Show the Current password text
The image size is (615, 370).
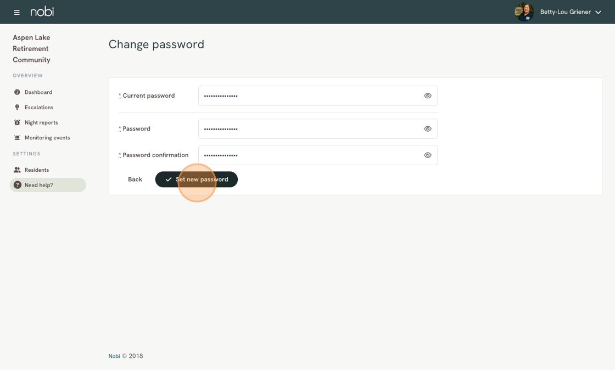[x=428, y=96]
